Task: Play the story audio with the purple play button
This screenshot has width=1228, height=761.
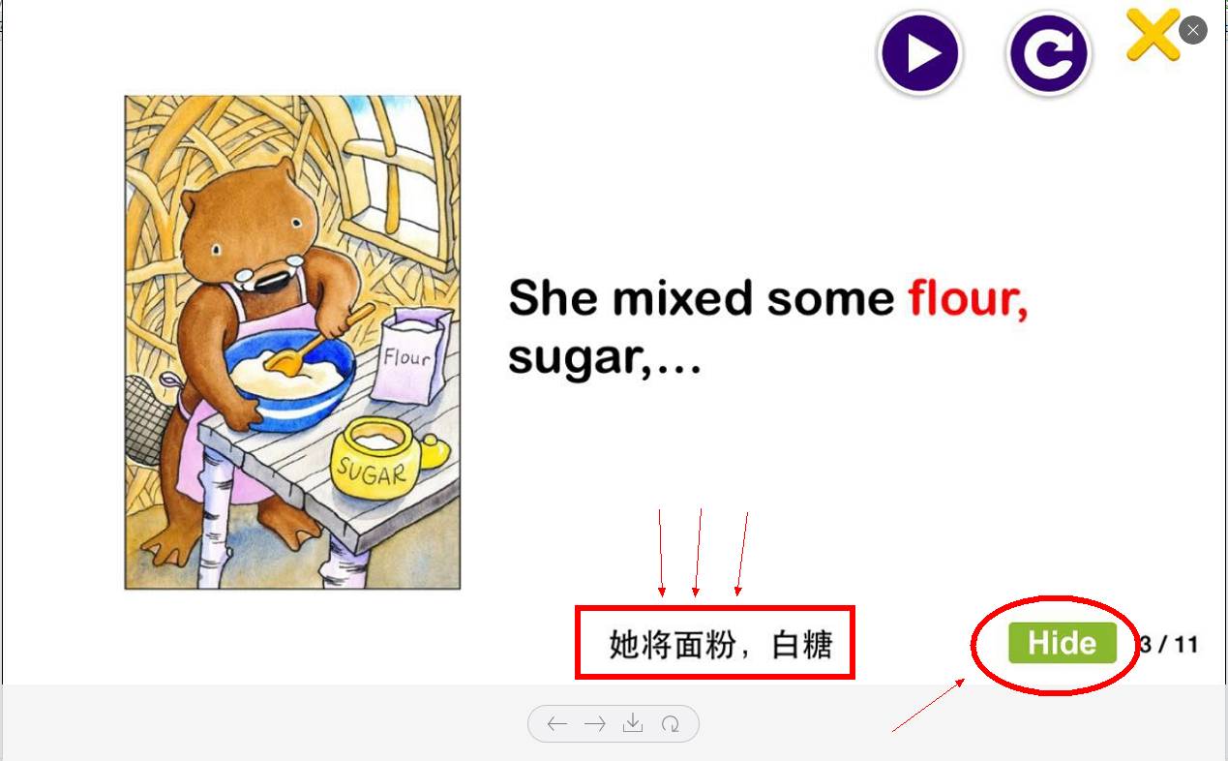Action: 919,53
